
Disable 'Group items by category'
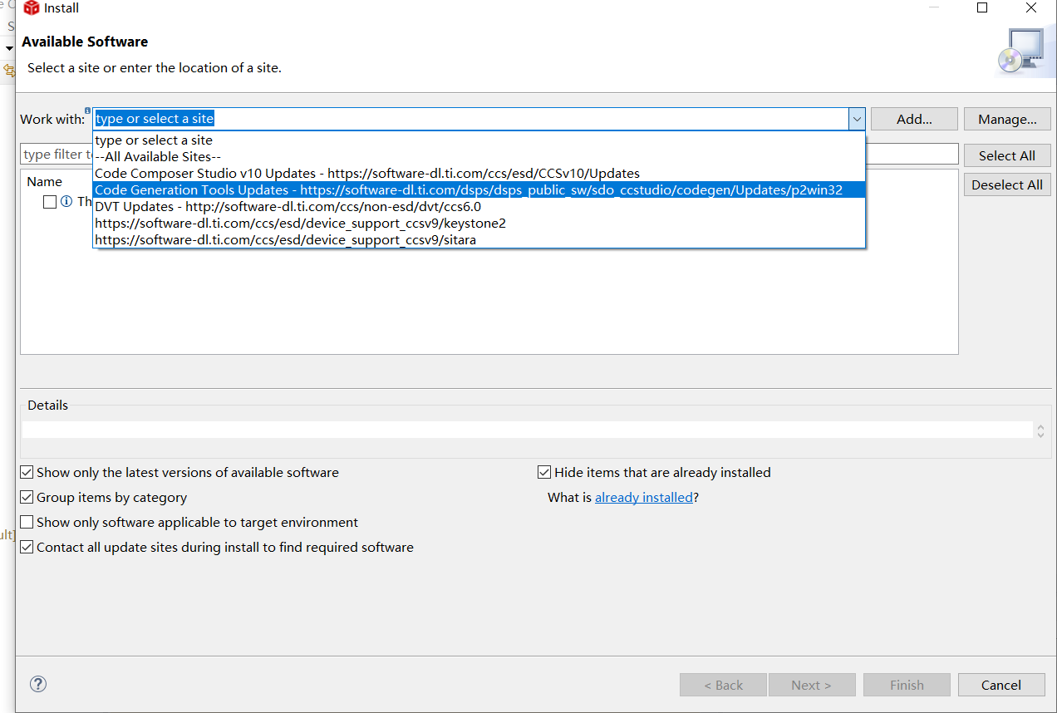[26, 497]
